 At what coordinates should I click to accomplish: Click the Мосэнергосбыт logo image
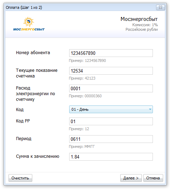coord(29,24)
